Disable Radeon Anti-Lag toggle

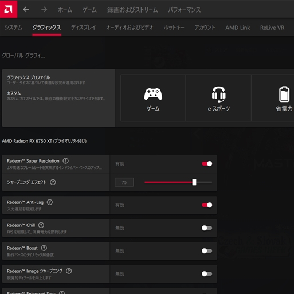click(207, 205)
